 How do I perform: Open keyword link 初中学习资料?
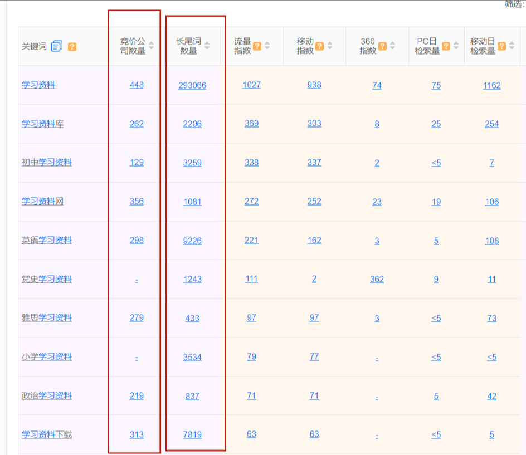(47, 163)
